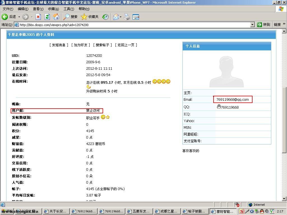This screenshot has width=287, height=215.
Task: Click the vertical scrollbar down arrow
Action: tap(284, 198)
